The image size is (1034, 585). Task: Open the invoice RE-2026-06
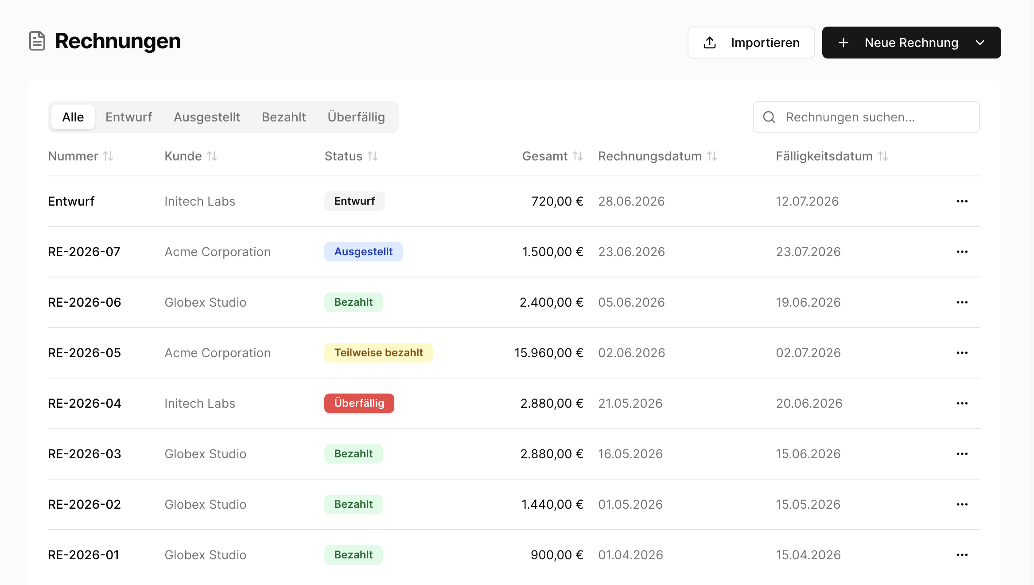coord(85,302)
